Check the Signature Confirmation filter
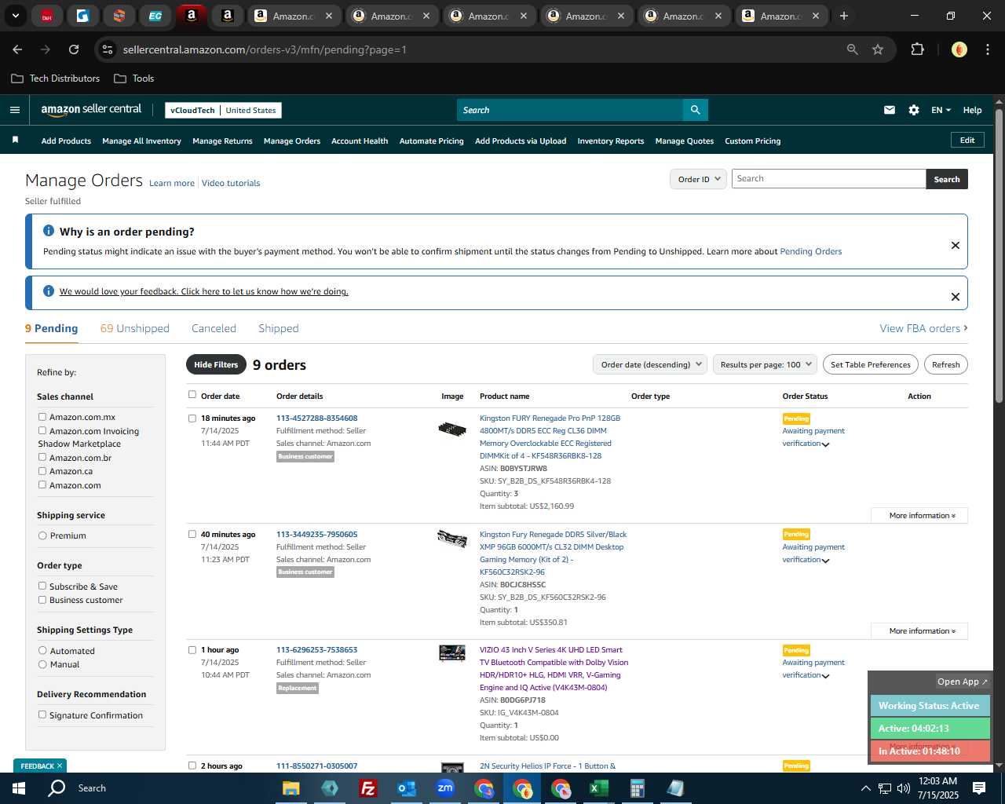Image resolution: width=1005 pixels, height=804 pixels. [42, 714]
